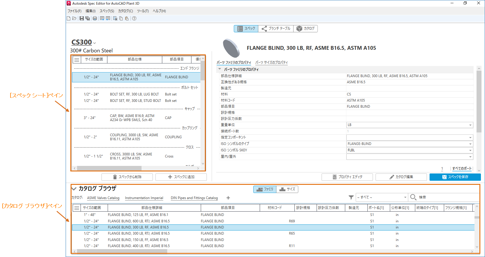Screen dimensions: 485x257
Task: Open the ASME Valves Catalog link
Action: [103, 198]
